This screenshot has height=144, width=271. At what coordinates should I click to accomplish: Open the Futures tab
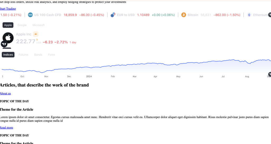click(x=23, y=55)
